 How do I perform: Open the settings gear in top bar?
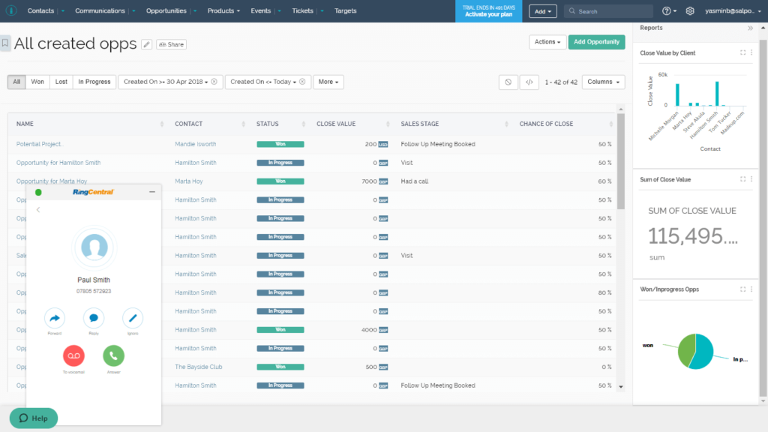coord(690,11)
